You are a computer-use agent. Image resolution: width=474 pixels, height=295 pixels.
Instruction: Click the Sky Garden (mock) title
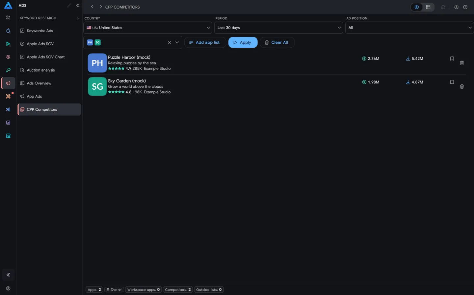click(x=127, y=81)
